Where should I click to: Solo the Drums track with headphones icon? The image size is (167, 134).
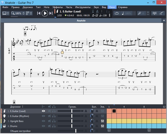point(54,126)
